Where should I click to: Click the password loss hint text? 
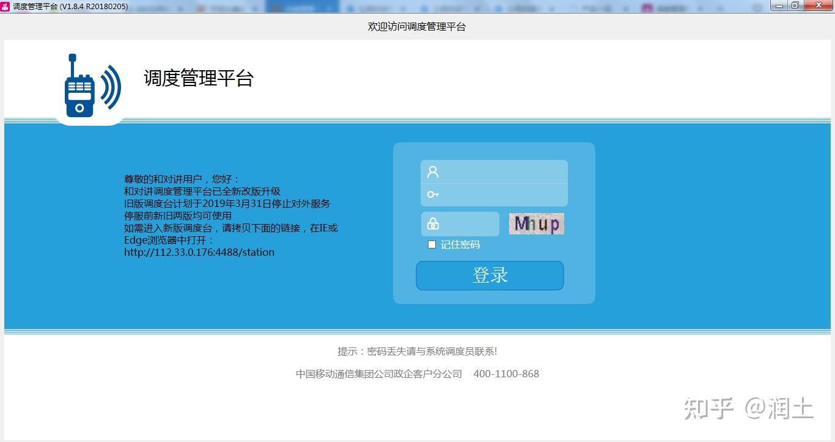pos(417,351)
